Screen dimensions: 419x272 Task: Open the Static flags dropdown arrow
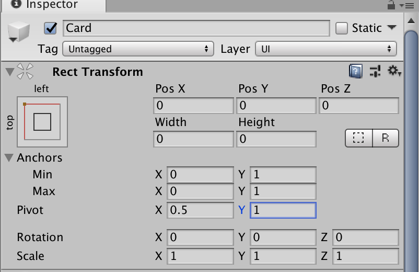(392, 28)
